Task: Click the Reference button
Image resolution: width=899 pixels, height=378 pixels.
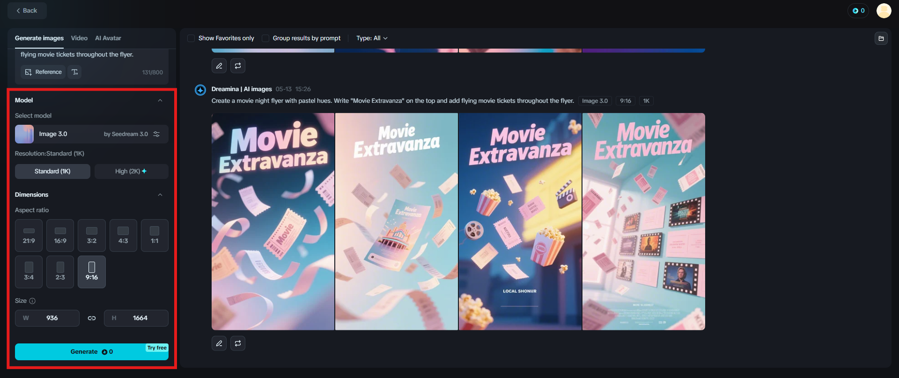Action: (43, 72)
